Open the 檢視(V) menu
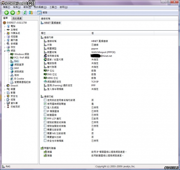Screen dimensions: 180x170 tap(17, 7)
